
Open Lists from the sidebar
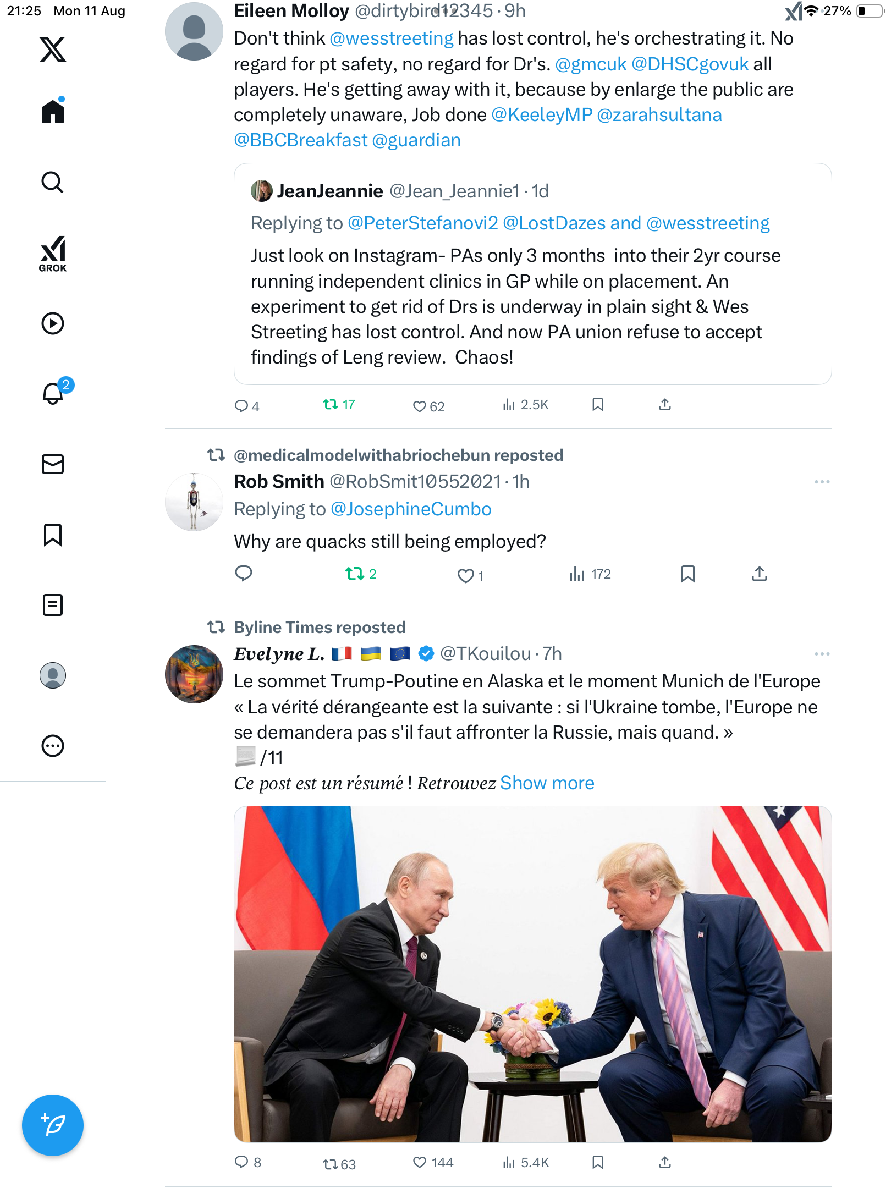point(53,605)
